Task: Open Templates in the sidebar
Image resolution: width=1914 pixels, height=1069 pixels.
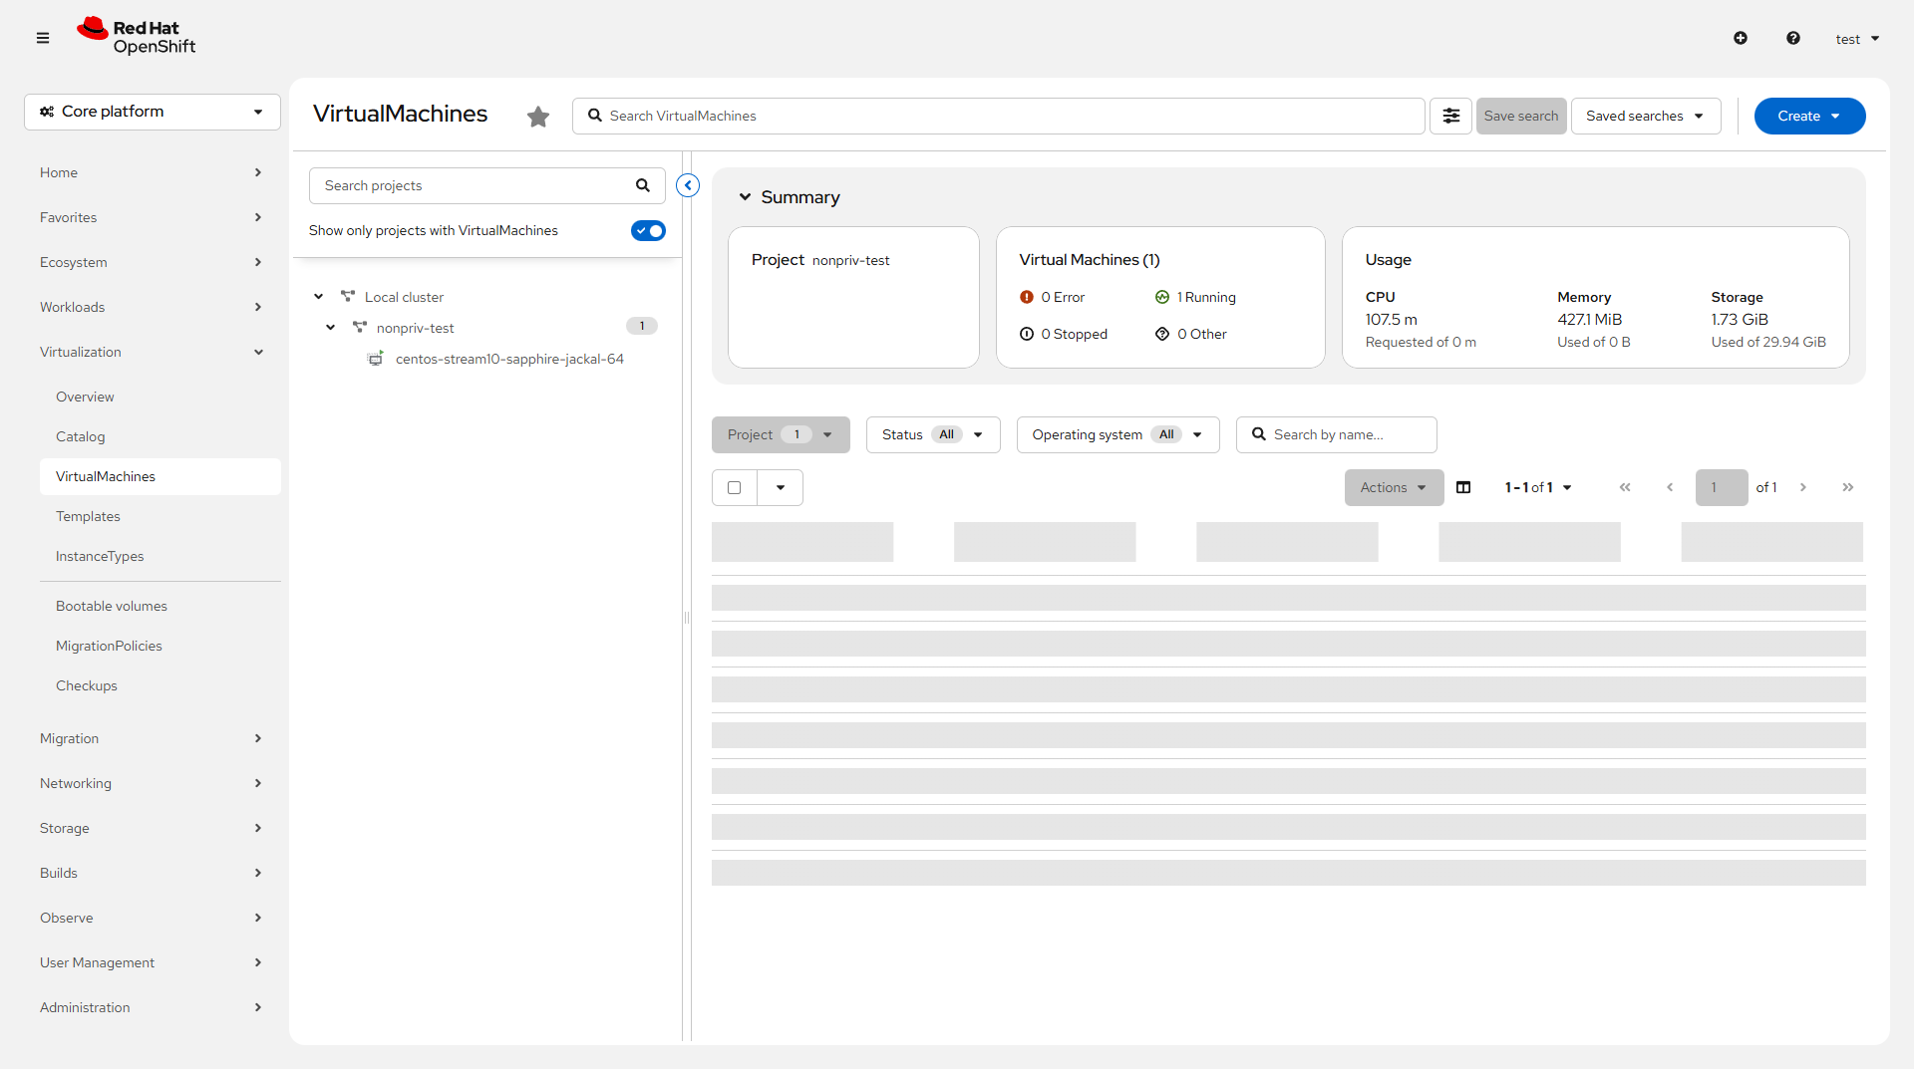Action: [88, 516]
